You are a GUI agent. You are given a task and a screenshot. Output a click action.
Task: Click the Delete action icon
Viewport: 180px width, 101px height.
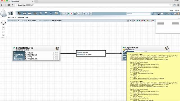91,14
